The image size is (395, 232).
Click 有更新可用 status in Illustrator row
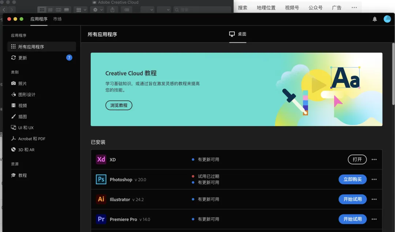pyautogui.click(x=208, y=199)
